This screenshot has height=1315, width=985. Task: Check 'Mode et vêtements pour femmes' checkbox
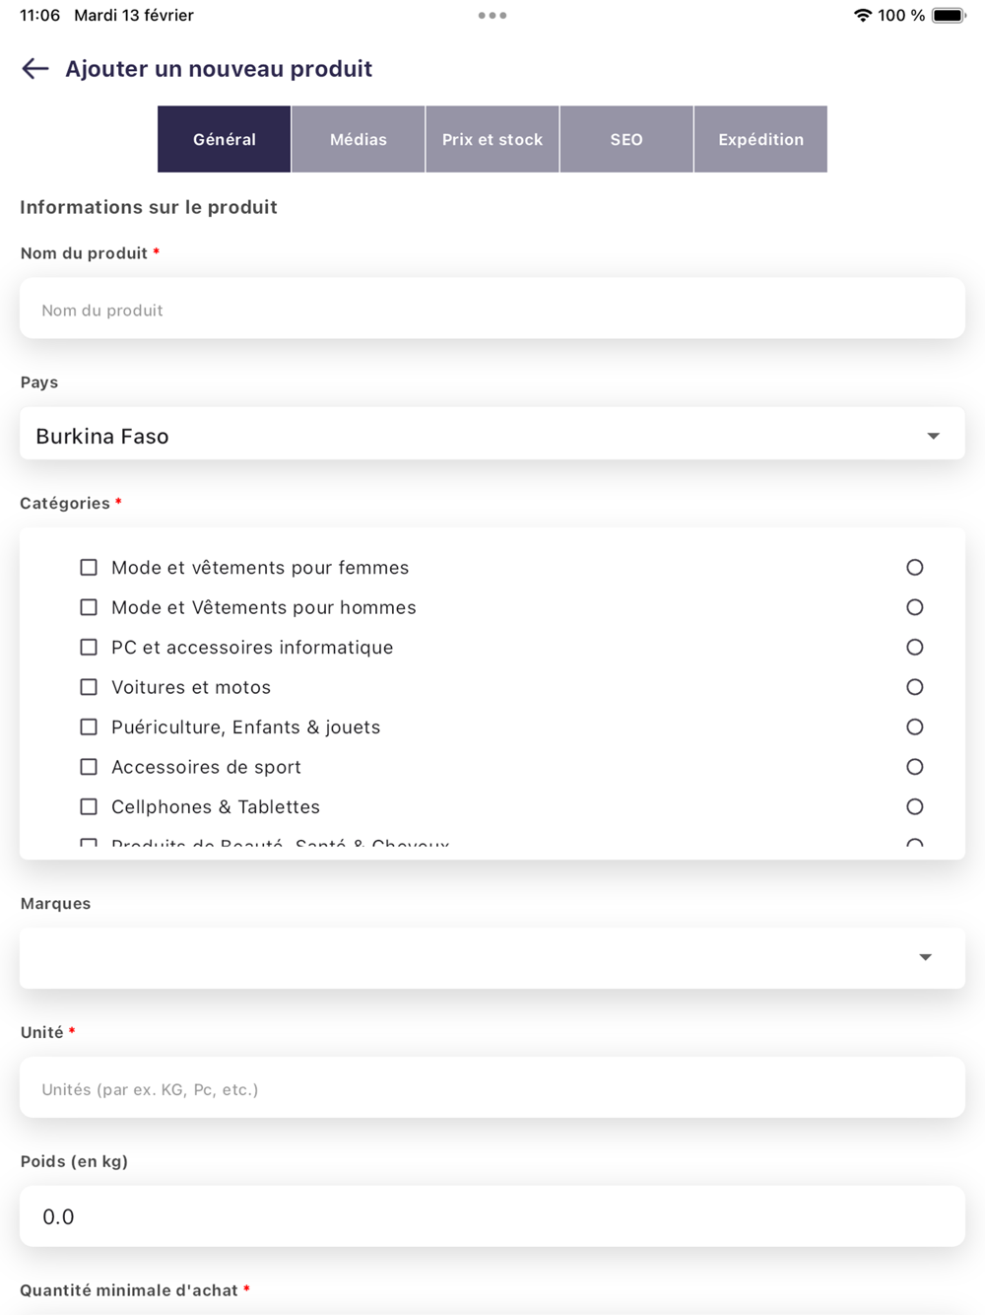(89, 568)
